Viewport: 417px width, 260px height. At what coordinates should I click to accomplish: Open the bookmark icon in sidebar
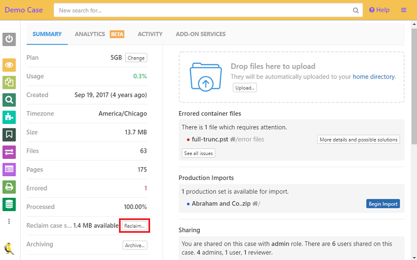pyautogui.click(x=9, y=134)
